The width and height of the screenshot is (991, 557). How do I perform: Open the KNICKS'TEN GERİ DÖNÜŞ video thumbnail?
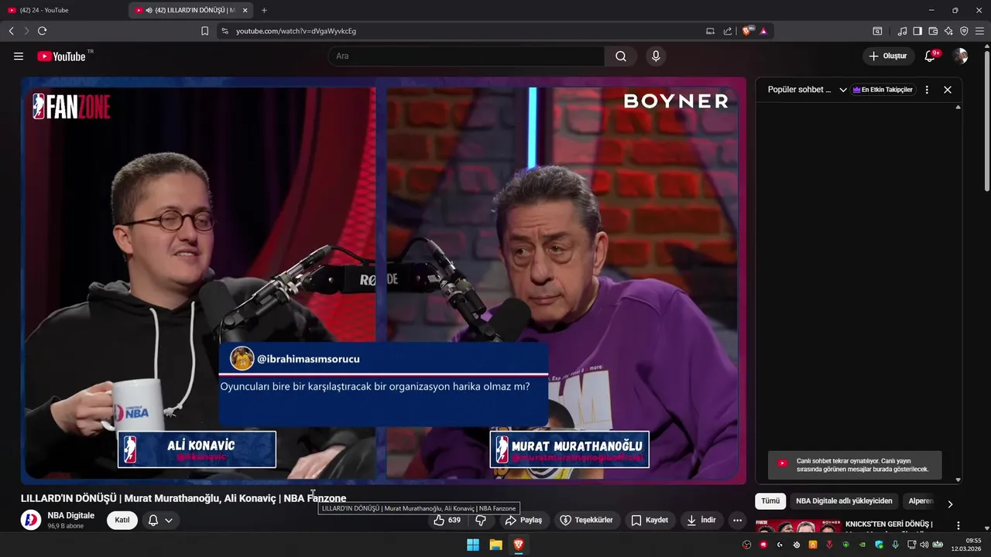point(798,526)
